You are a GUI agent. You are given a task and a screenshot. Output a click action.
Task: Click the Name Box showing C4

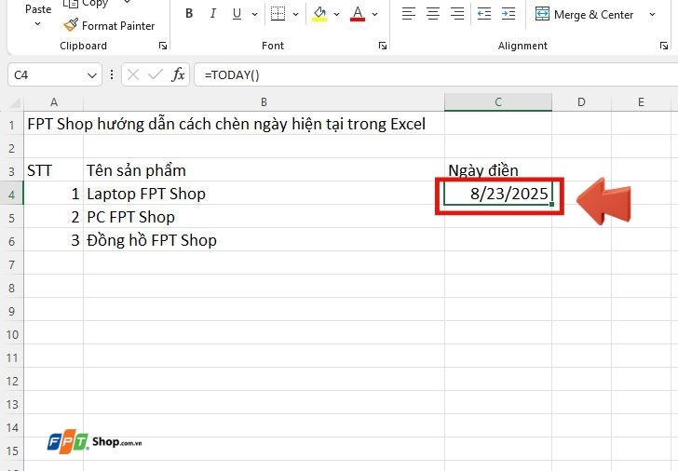click(x=47, y=75)
